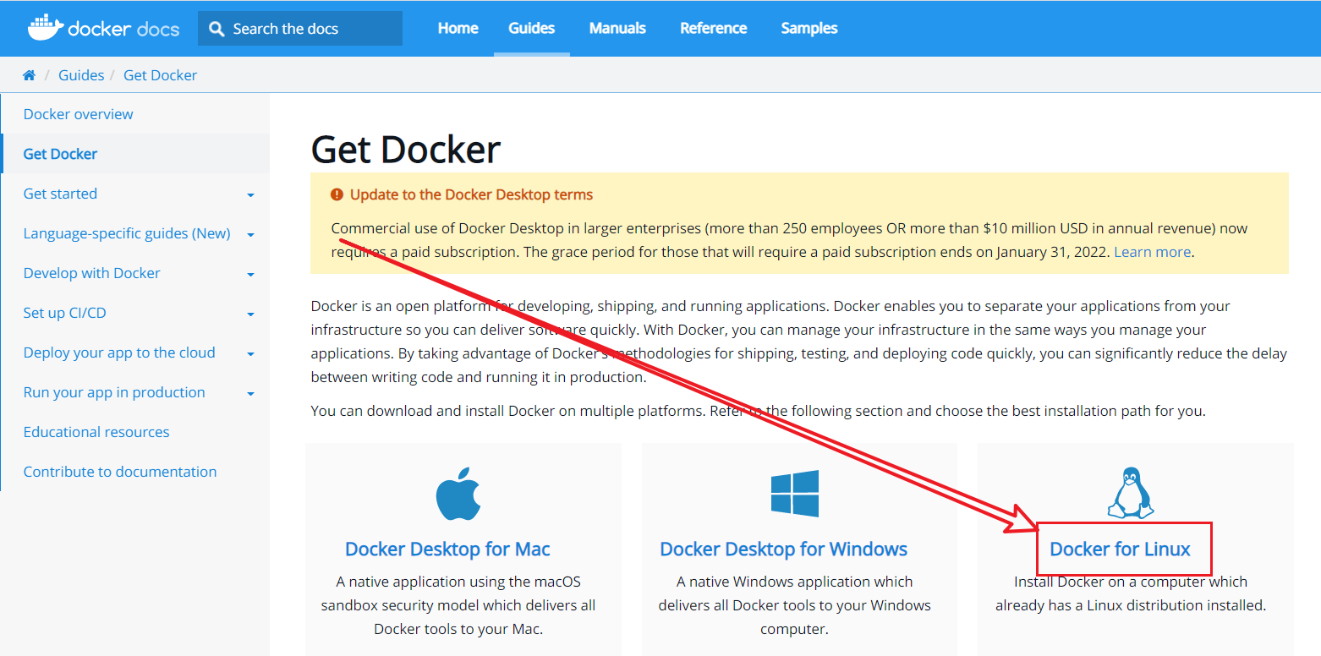Switch to the Manuals tab
Viewport: 1321px width, 656px height.
[617, 28]
